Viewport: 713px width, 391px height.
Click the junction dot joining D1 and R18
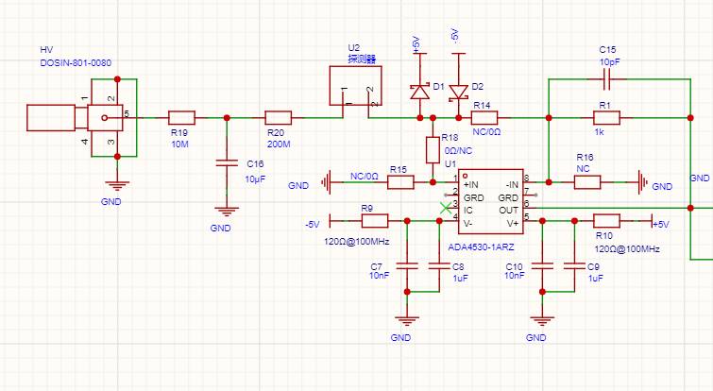click(x=433, y=118)
